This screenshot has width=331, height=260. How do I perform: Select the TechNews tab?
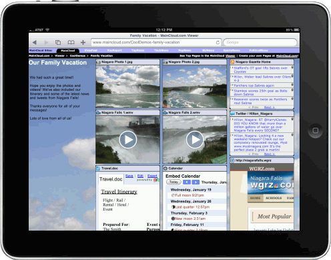pyautogui.click(x=161, y=50)
